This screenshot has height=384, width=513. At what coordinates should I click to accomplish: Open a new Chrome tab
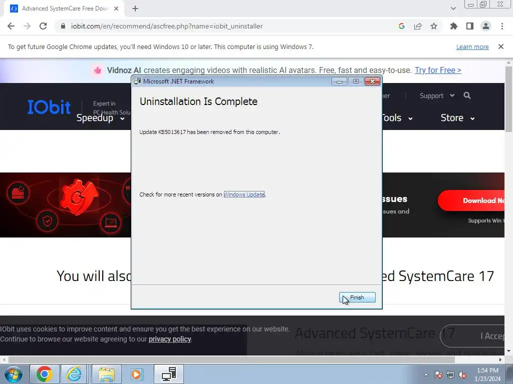(x=135, y=9)
